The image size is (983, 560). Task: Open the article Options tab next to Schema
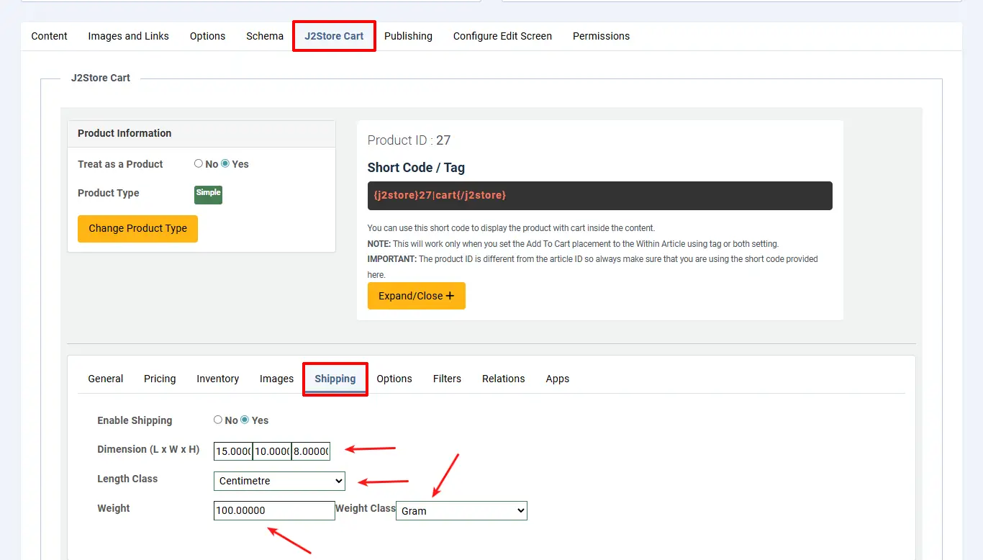tap(208, 36)
